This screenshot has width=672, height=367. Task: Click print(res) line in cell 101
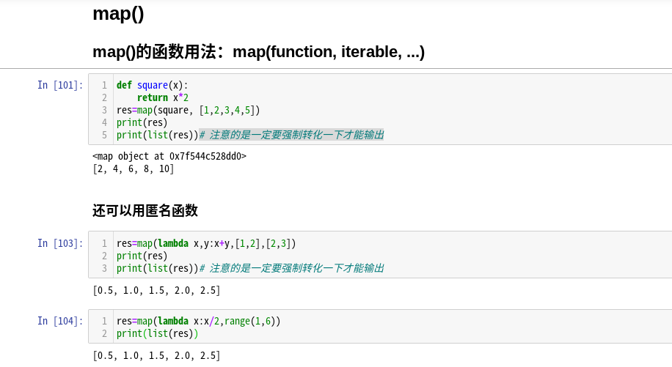pyautogui.click(x=142, y=122)
